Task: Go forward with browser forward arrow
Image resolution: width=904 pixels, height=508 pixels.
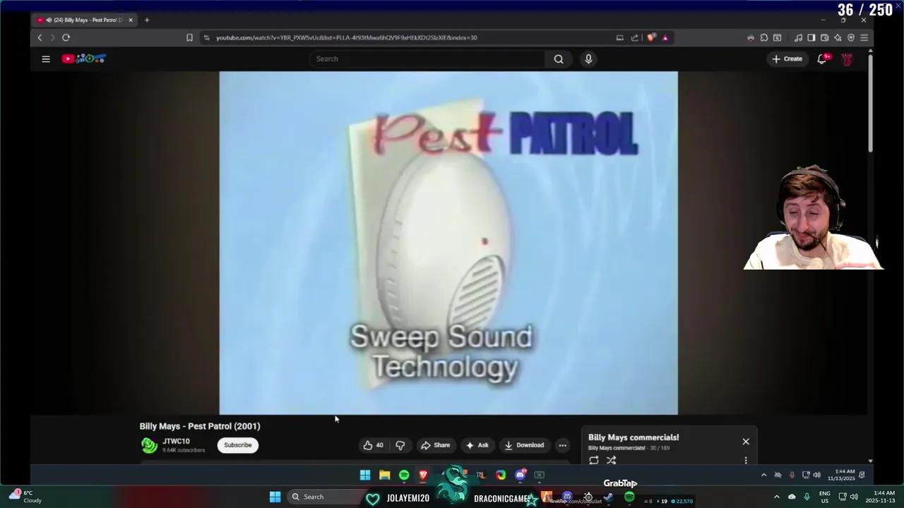Action: (52, 38)
